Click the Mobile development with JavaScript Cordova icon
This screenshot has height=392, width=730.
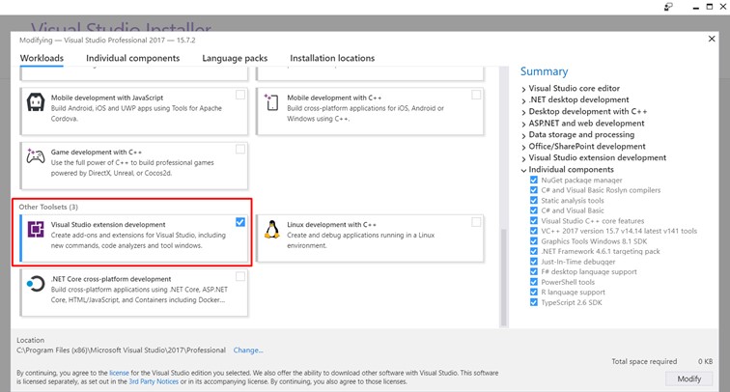(36, 102)
